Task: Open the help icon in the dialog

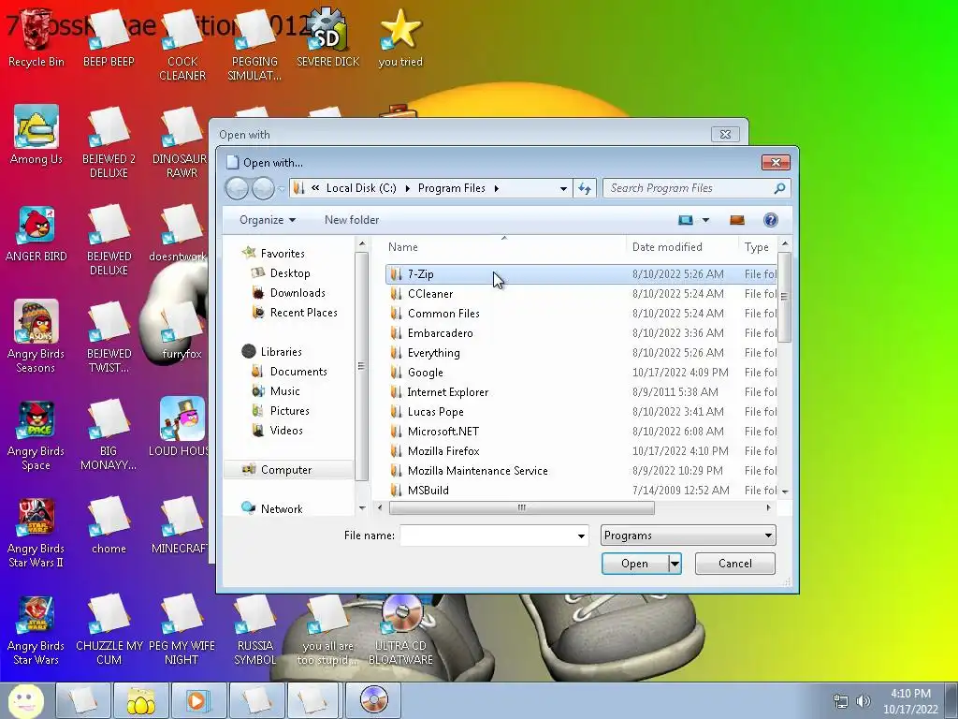Action: [x=771, y=220]
